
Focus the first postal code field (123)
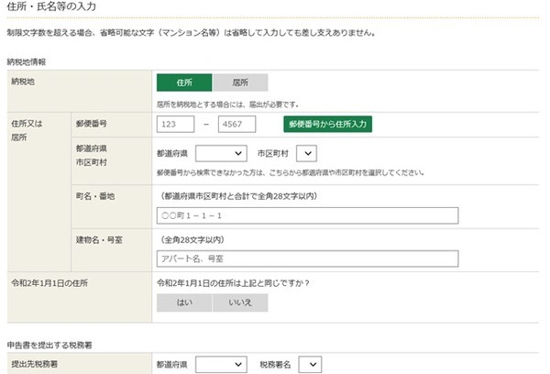(175, 124)
